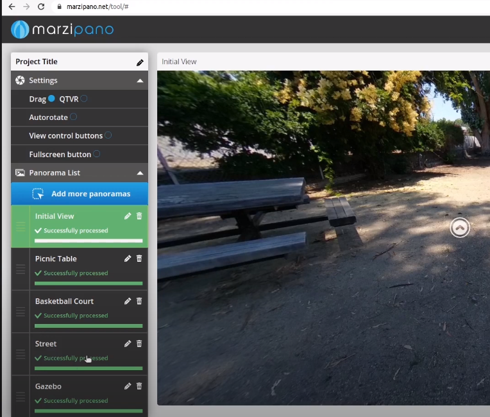Grab the Street reorder handle
Image resolution: width=490 pixels, height=417 pixels.
(x=21, y=354)
